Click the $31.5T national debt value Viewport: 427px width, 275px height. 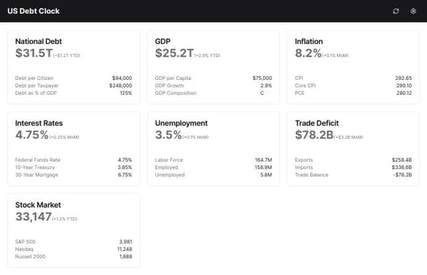click(30, 53)
